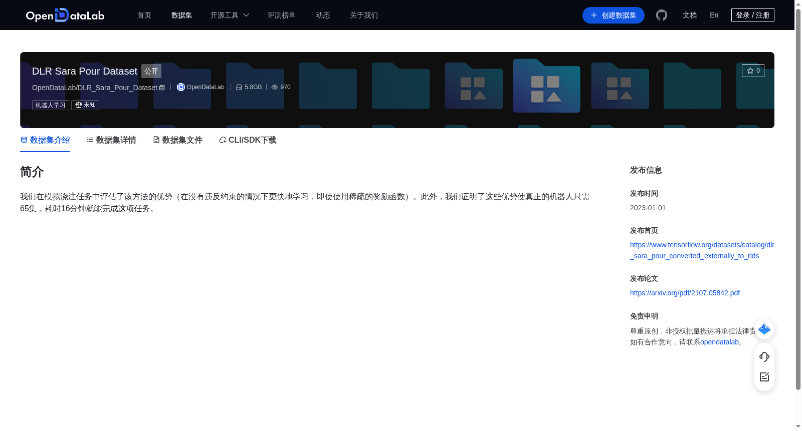Open 评测榜单 navigation item
The height and width of the screenshot is (431, 802).
coord(281,16)
